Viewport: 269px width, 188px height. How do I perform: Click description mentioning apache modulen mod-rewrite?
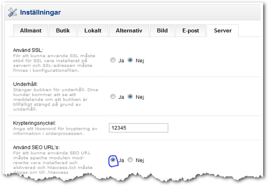(x=53, y=162)
